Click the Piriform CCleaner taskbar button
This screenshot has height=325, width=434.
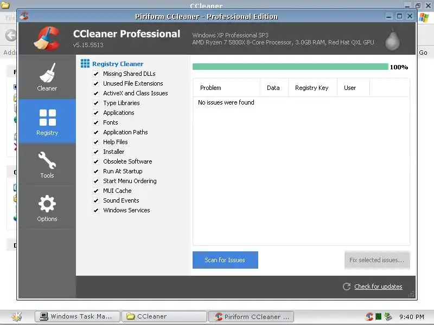click(x=251, y=316)
